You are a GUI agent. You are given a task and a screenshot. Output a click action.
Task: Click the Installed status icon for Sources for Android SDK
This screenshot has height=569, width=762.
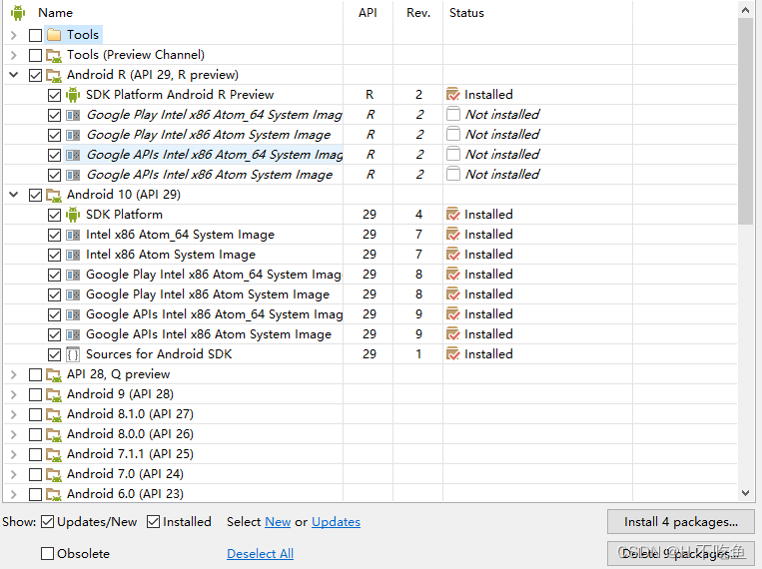tap(453, 354)
